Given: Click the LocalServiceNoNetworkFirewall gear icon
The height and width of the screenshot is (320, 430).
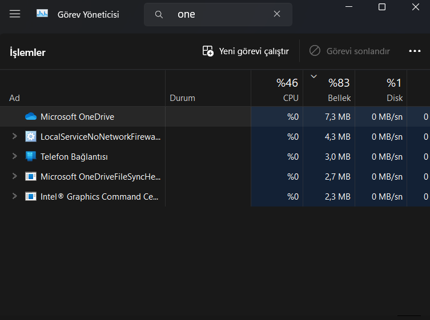Looking at the screenshot, I should tap(31, 136).
